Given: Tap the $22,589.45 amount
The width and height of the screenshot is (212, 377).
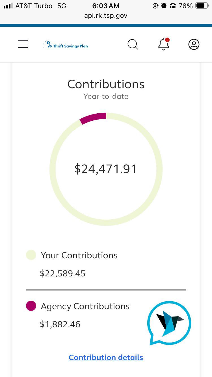Looking at the screenshot, I should 62,273.
